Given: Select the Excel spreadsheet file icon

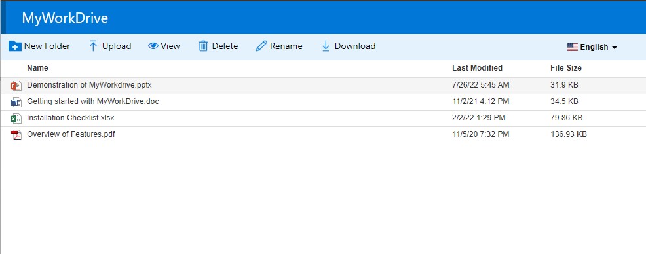Looking at the screenshot, I should click(16, 118).
